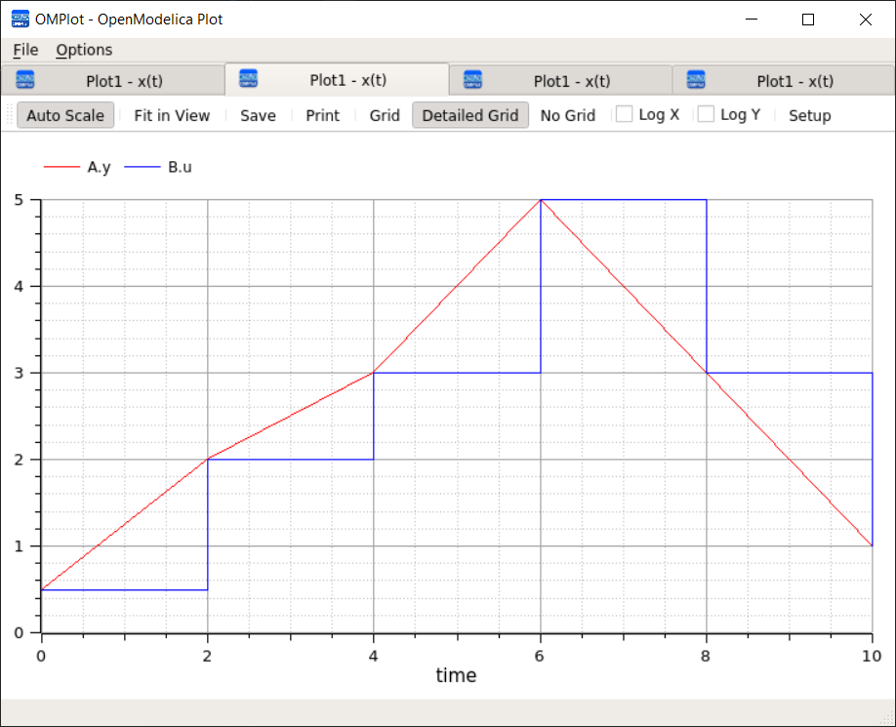Save the current plot
Viewport: 896px width, 727px height.
257,114
